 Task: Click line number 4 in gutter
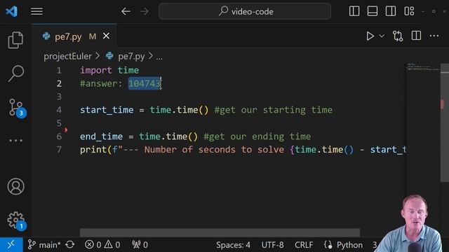tap(59, 110)
